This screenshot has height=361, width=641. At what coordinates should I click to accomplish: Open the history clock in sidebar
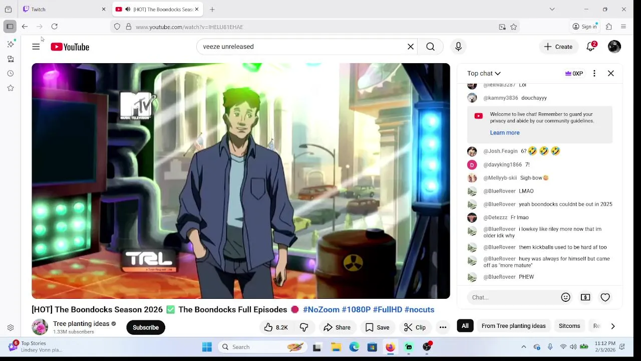[11, 74]
